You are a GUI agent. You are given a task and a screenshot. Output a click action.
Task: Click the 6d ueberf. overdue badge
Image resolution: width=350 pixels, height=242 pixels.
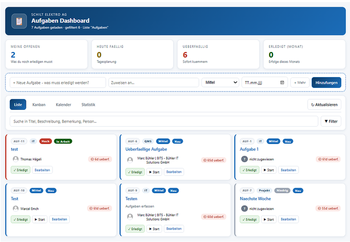click(100, 159)
